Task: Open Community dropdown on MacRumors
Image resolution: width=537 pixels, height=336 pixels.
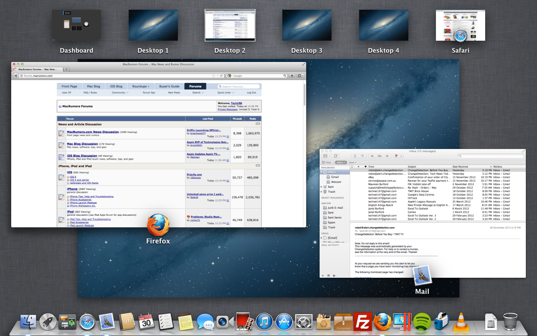Action: click(120, 93)
